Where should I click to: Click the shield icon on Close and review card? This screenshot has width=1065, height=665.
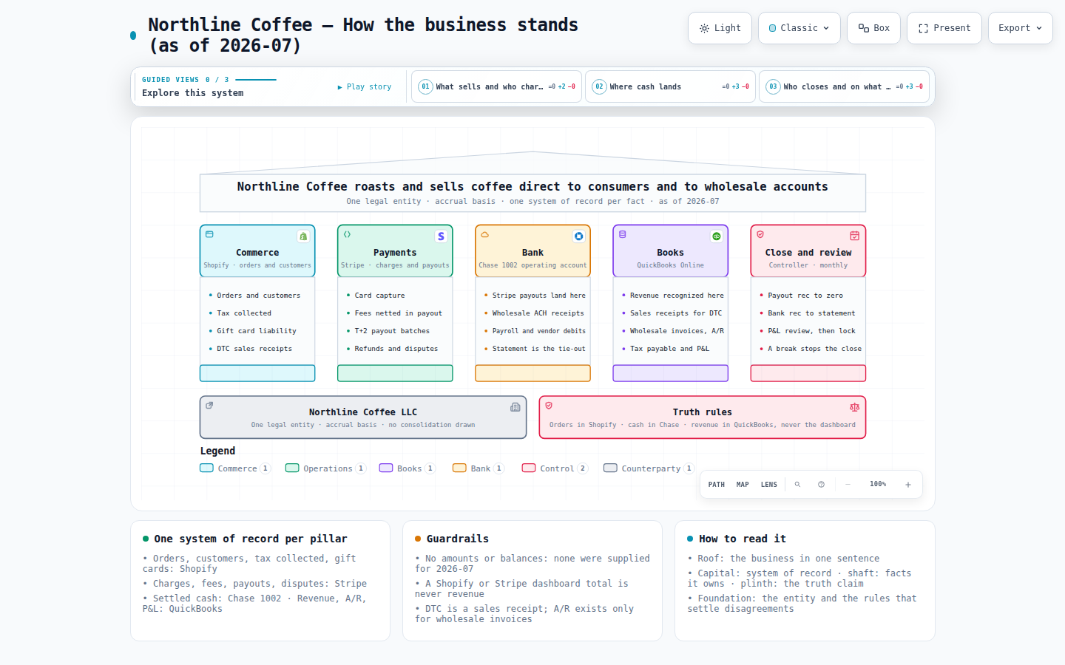click(x=760, y=234)
